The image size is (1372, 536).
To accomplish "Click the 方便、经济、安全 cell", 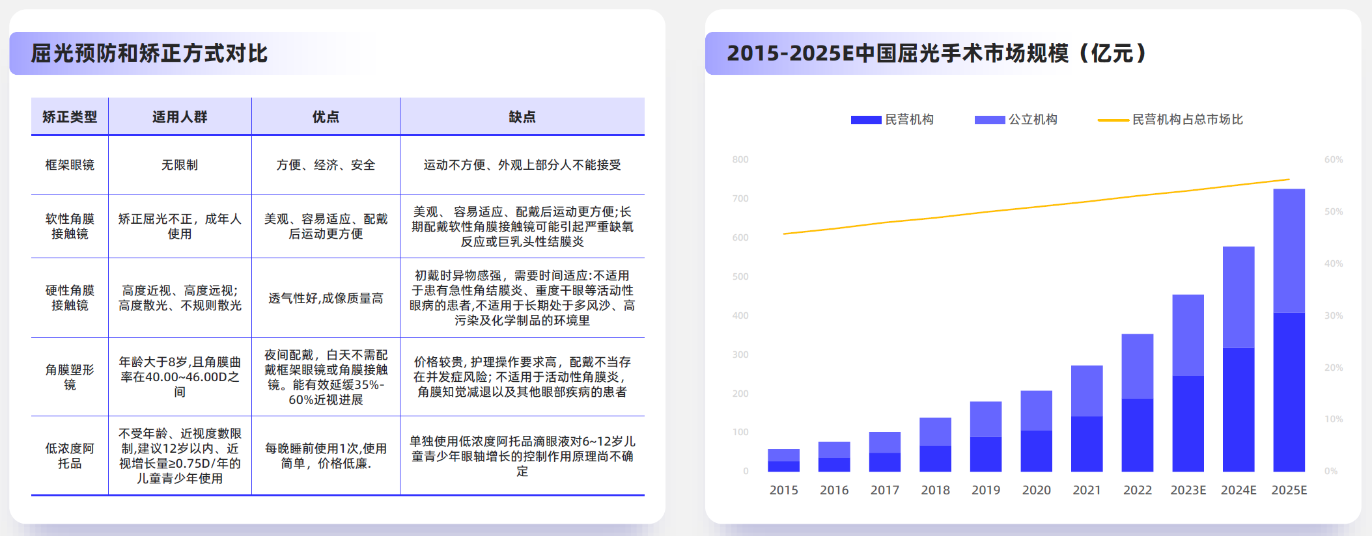I will [326, 165].
